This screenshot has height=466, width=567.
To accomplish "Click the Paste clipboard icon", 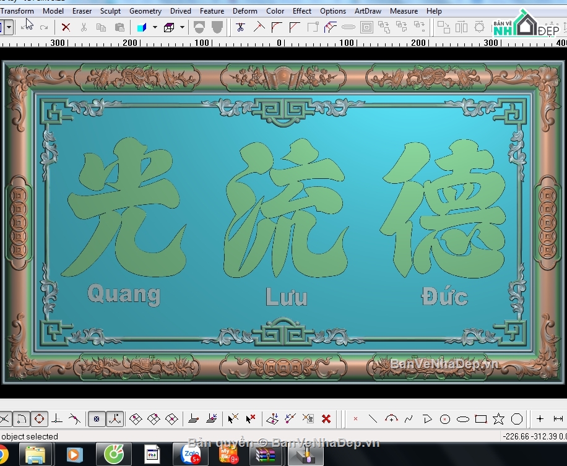I will [119, 27].
